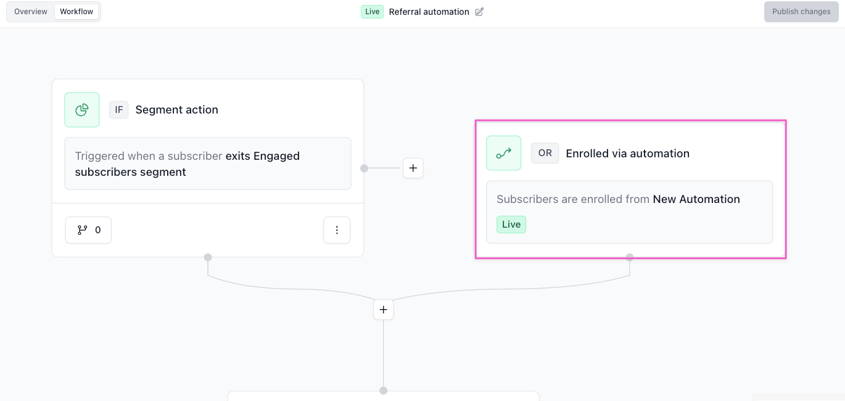The width and height of the screenshot is (845, 401).
Task: Click the branch count button showing 0
Action: coord(88,230)
